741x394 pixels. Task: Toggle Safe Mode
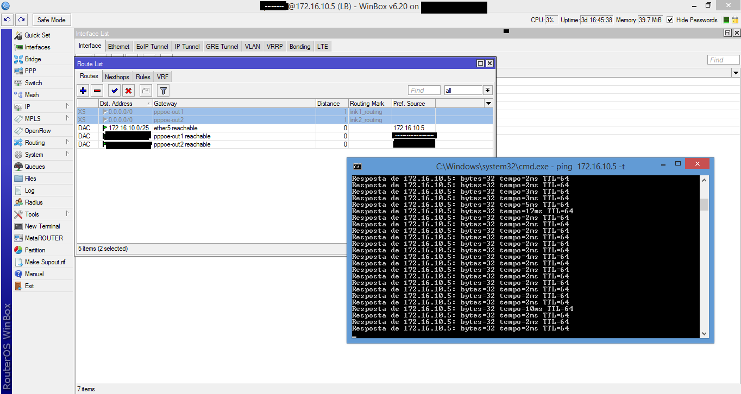pyautogui.click(x=51, y=20)
